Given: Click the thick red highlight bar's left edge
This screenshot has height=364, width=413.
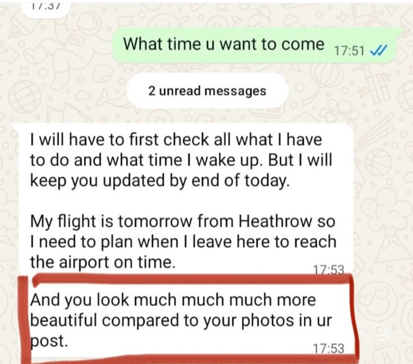Looking at the screenshot, I should 25,319.
